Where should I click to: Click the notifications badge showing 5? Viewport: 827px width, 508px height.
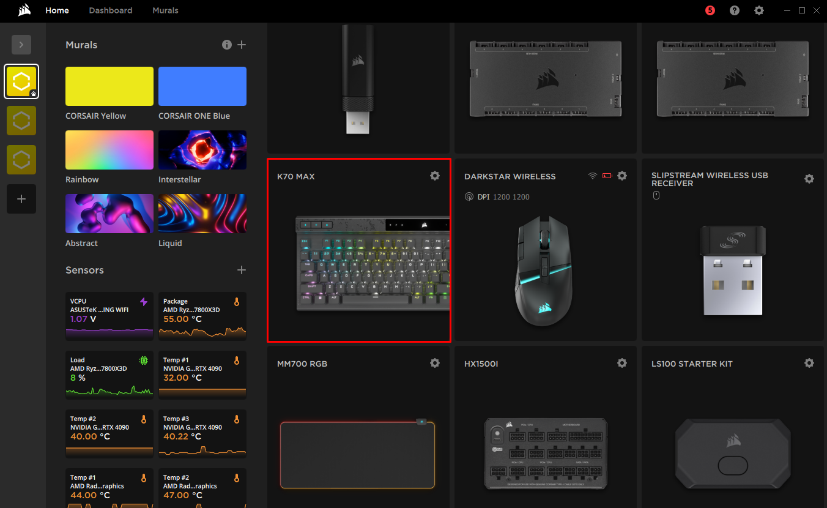click(x=710, y=10)
